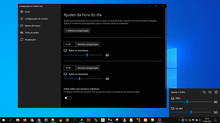Click the 19:00 schedule brightness value 40
Screen dimensions: 220x123
(107, 79)
